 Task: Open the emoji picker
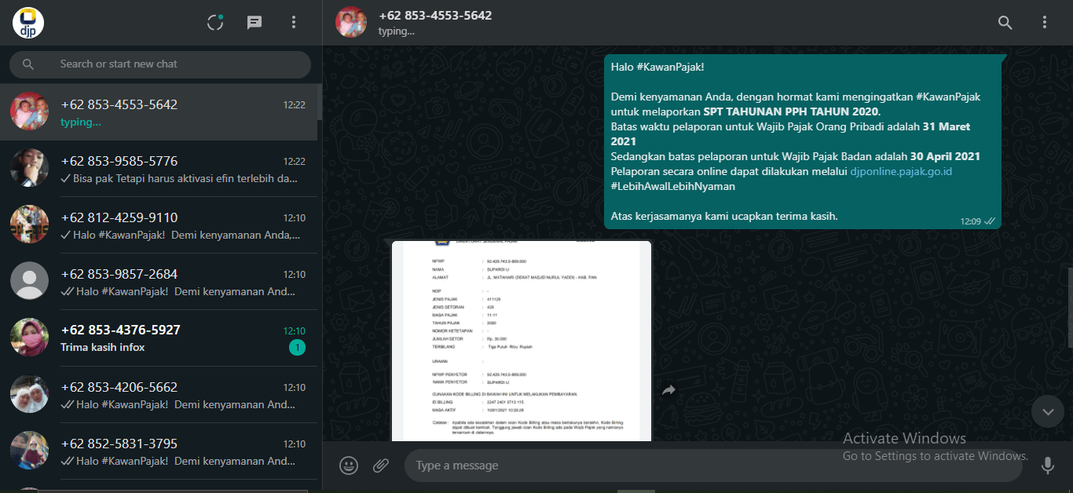349,466
